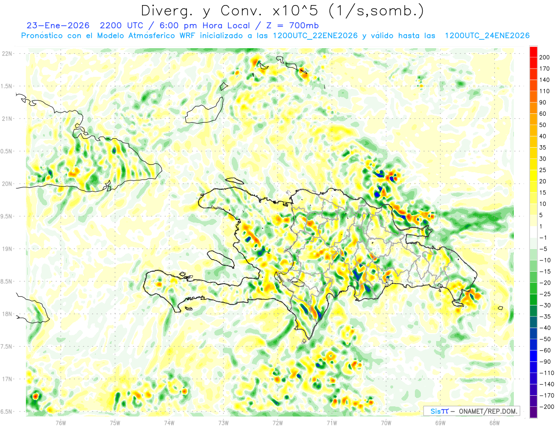Select the '8.5N' latitude axis label
The width and height of the screenshot is (555, 429).
(x=7, y=281)
